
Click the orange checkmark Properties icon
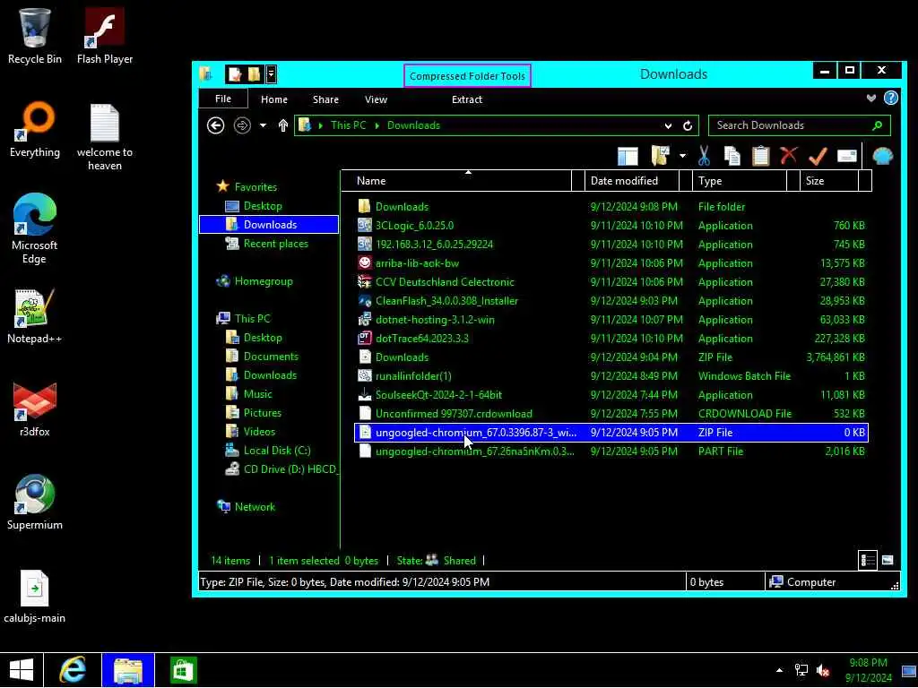(818, 156)
